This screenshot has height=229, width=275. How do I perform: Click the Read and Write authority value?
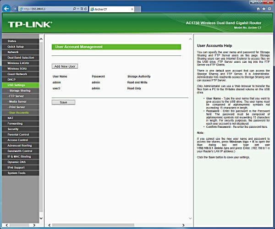[137, 82]
